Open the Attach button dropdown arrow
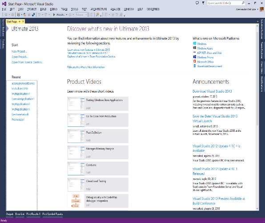 point(66,15)
